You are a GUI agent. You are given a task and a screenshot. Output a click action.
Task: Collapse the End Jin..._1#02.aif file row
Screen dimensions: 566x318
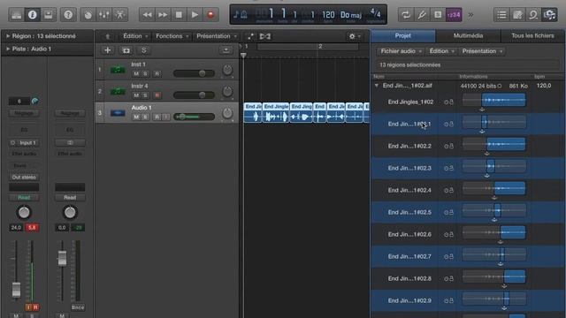tap(376, 86)
